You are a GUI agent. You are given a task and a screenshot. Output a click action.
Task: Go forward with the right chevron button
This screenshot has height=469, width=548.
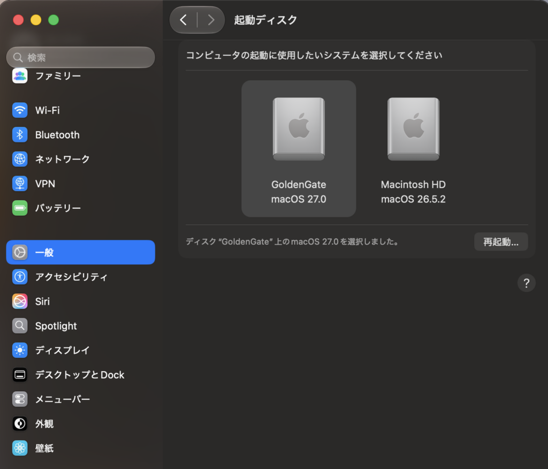pyautogui.click(x=211, y=20)
